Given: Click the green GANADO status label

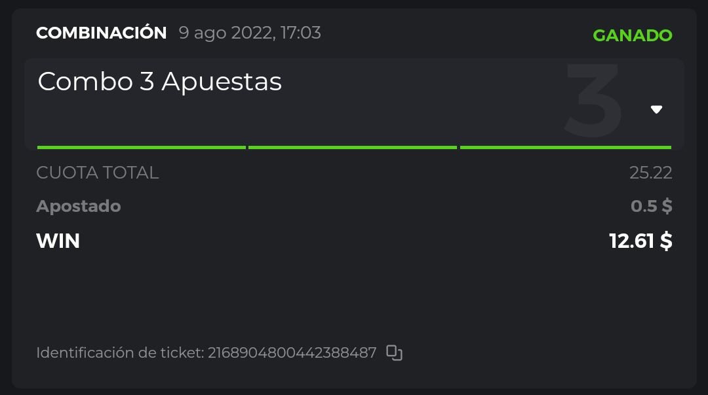Looking at the screenshot, I should pyautogui.click(x=633, y=35).
